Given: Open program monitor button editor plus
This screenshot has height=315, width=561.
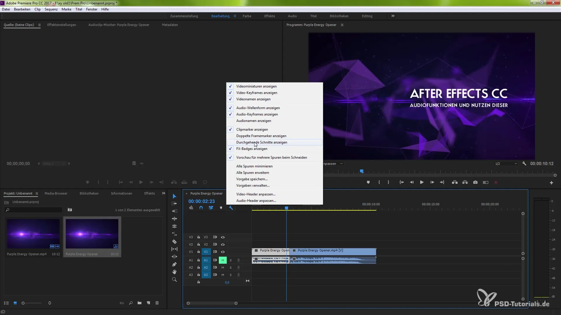Looking at the screenshot, I should pyautogui.click(x=551, y=183).
